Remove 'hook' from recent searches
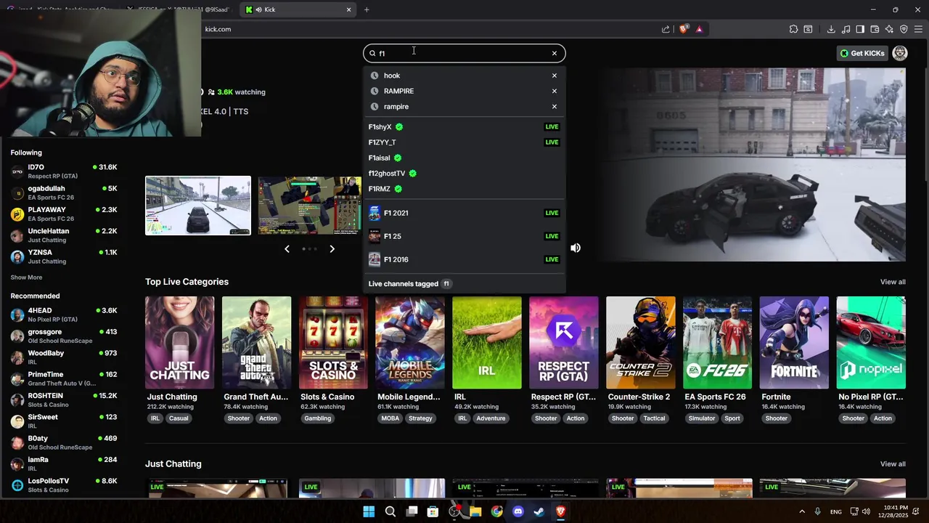 click(x=554, y=76)
